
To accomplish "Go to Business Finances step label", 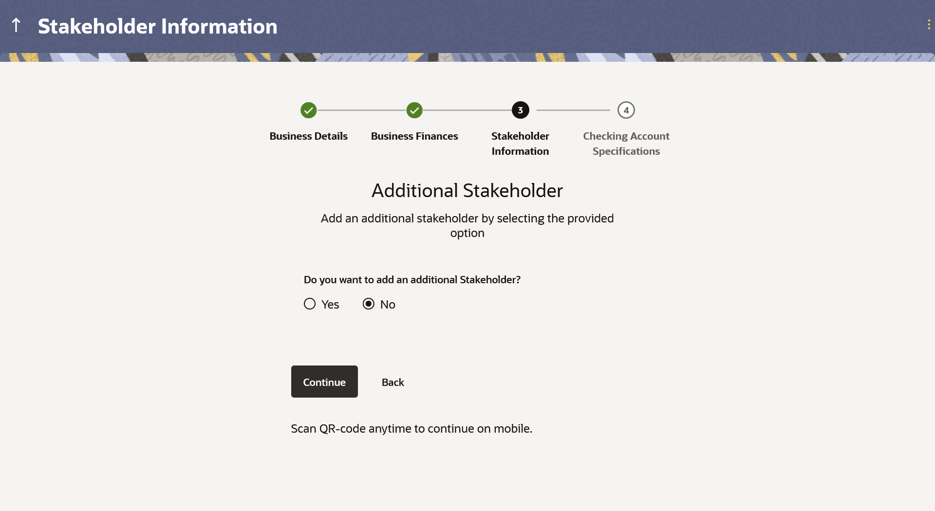I will [x=414, y=136].
